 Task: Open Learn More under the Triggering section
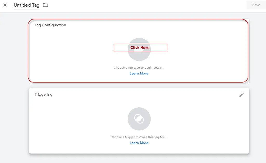tap(139, 143)
